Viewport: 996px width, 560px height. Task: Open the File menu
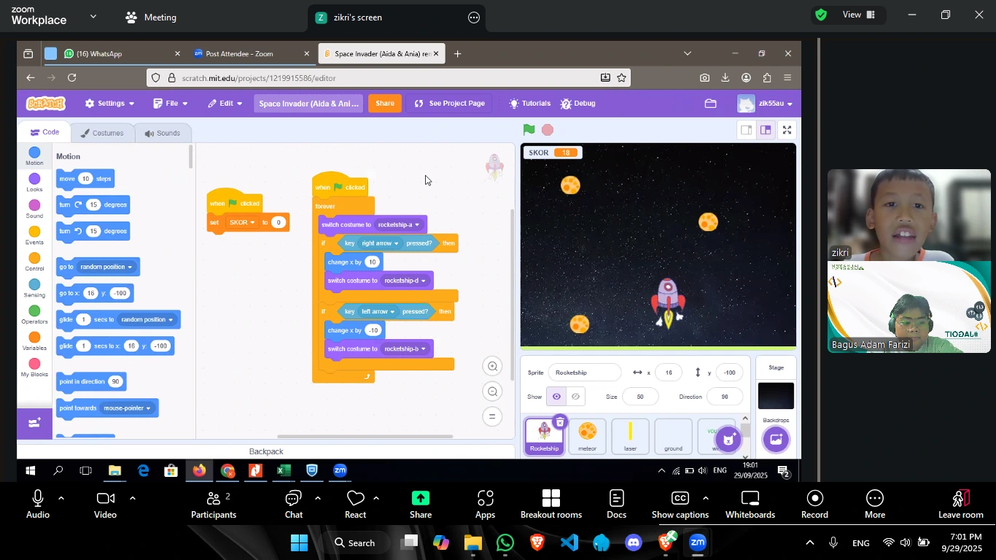point(171,104)
